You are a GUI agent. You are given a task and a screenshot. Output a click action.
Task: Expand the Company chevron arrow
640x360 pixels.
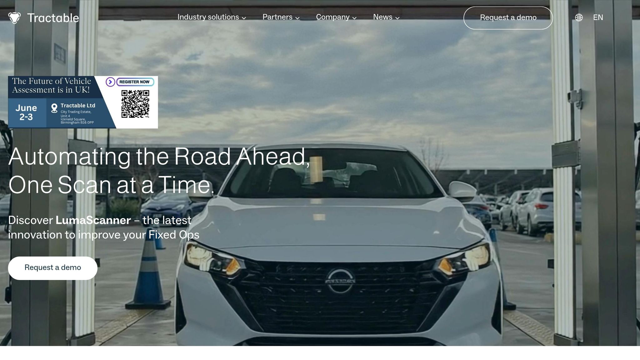pyautogui.click(x=354, y=18)
